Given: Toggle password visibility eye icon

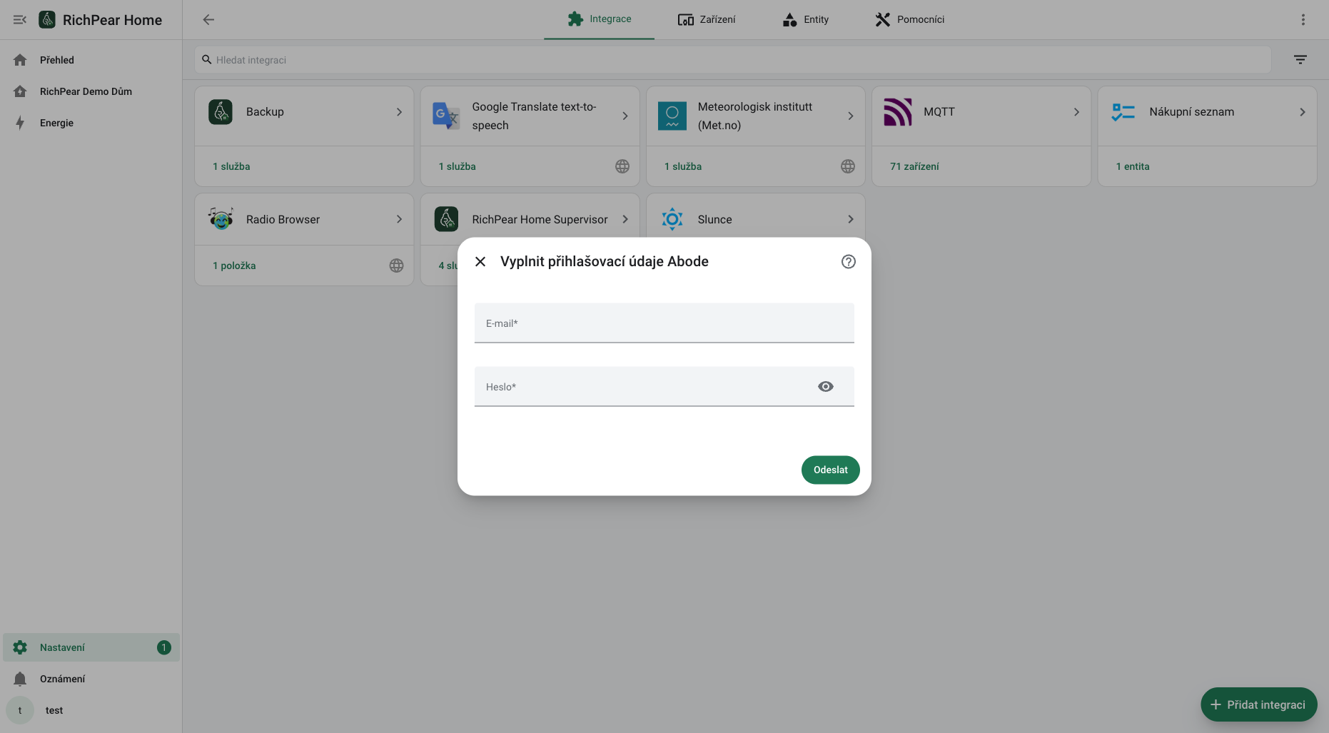Looking at the screenshot, I should [825, 387].
